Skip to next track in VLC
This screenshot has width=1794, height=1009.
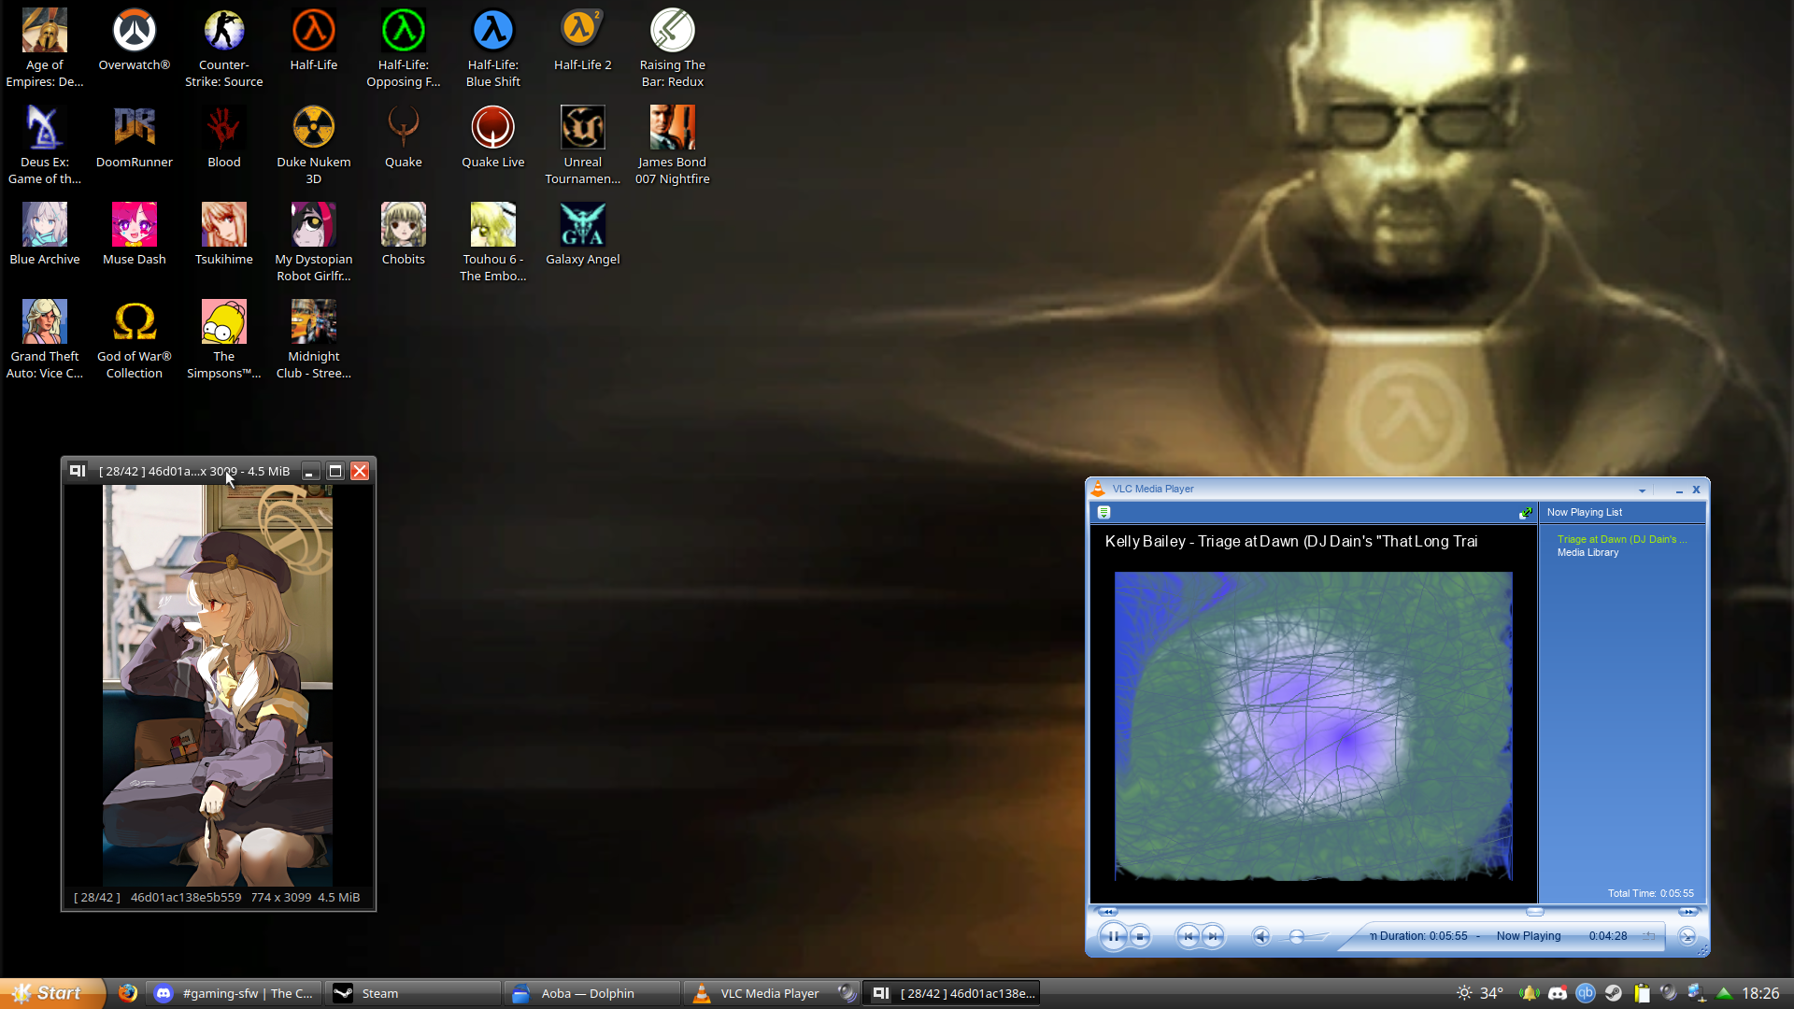[1213, 936]
